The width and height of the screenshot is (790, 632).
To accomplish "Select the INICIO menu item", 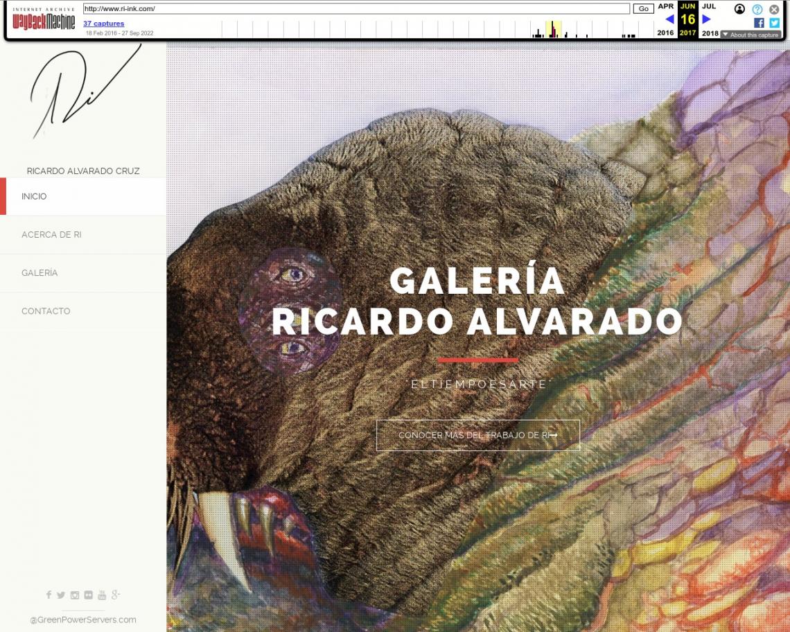I will click(x=83, y=197).
